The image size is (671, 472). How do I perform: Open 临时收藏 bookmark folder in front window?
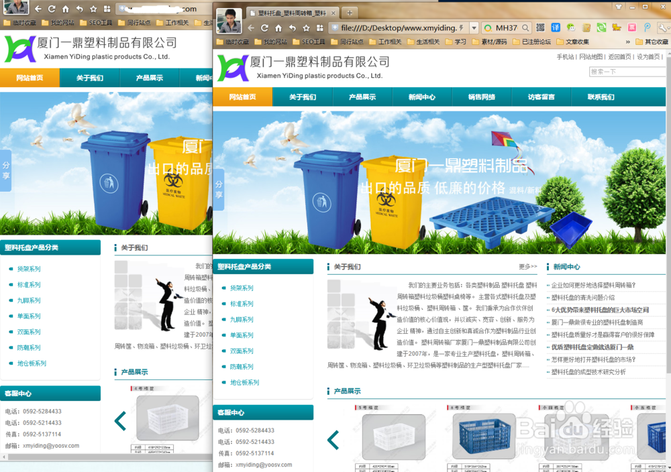click(233, 42)
